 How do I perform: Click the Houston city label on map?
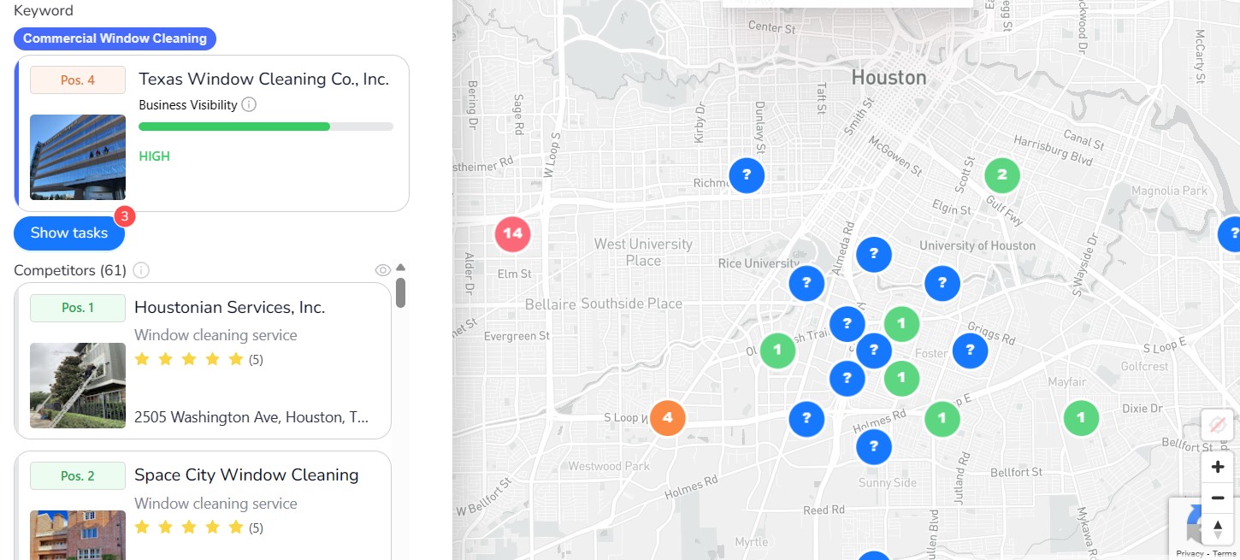pos(889,78)
